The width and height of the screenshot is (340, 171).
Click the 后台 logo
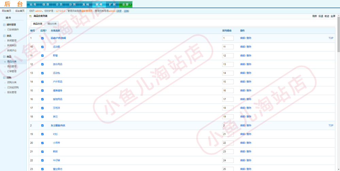coord(14,4)
